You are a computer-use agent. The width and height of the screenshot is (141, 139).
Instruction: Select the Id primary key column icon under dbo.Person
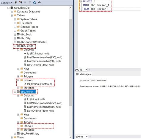tap(25, 53)
